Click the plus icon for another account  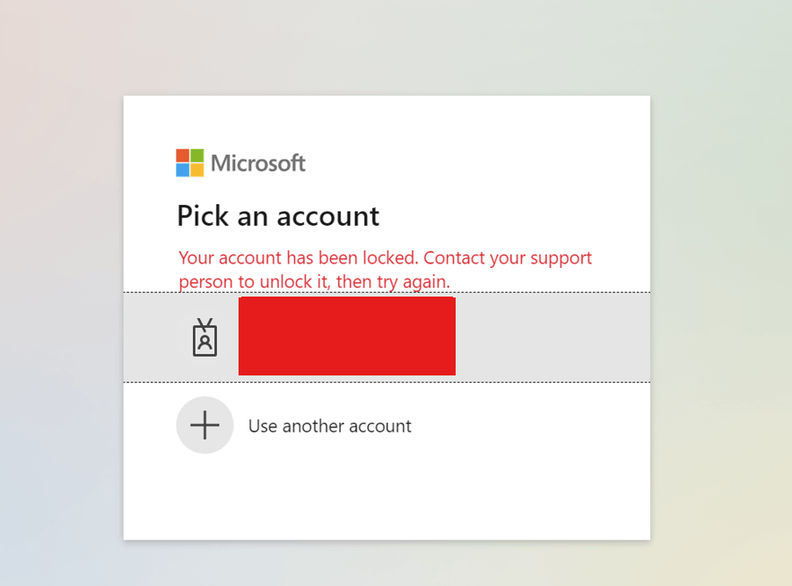coord(205,425)
